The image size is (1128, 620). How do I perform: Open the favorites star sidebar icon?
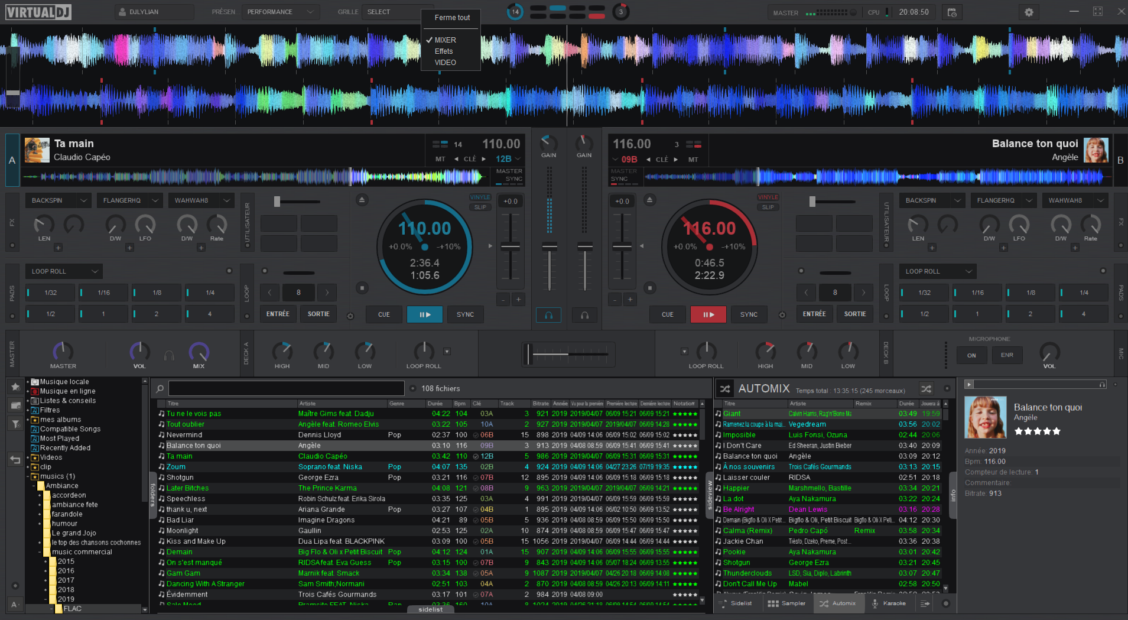(15, 387)
